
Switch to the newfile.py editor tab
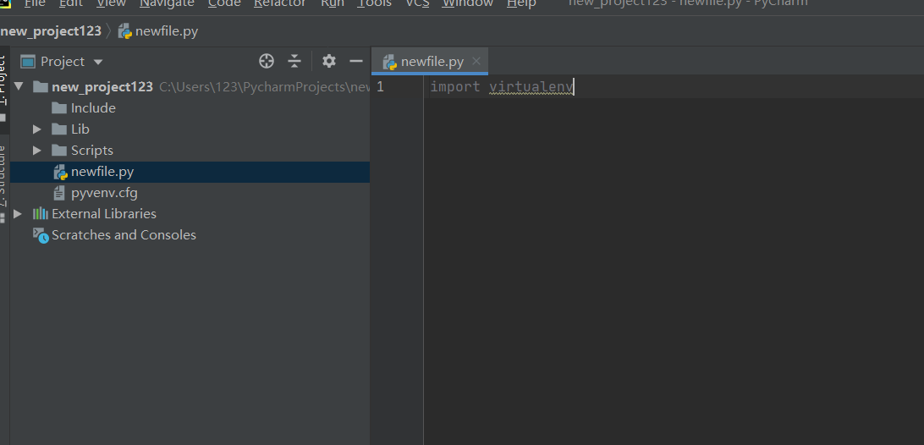pyautogui.click(x=432, y=61)
